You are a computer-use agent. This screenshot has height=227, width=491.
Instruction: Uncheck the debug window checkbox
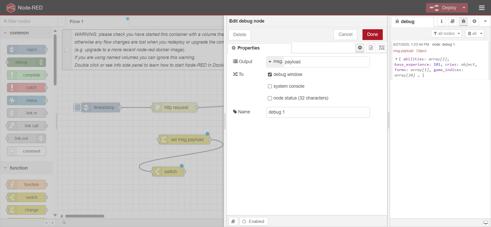(x=270, y=75)
